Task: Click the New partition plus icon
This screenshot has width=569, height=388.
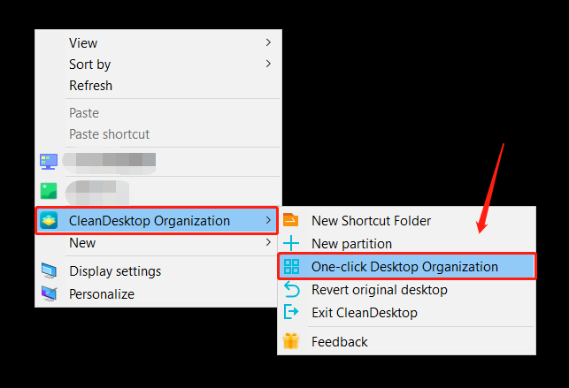Action: (x=291, y=243)
